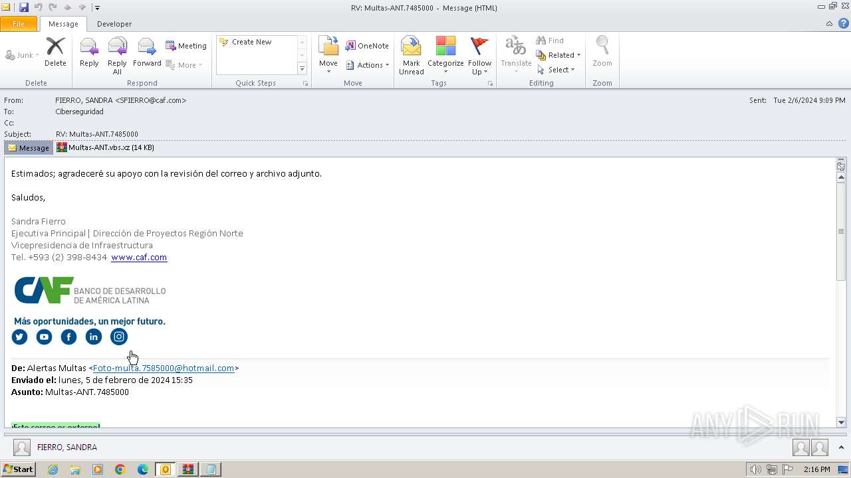
Task: Save using the floppy disk icon
Action: click(x=24, y=7)
